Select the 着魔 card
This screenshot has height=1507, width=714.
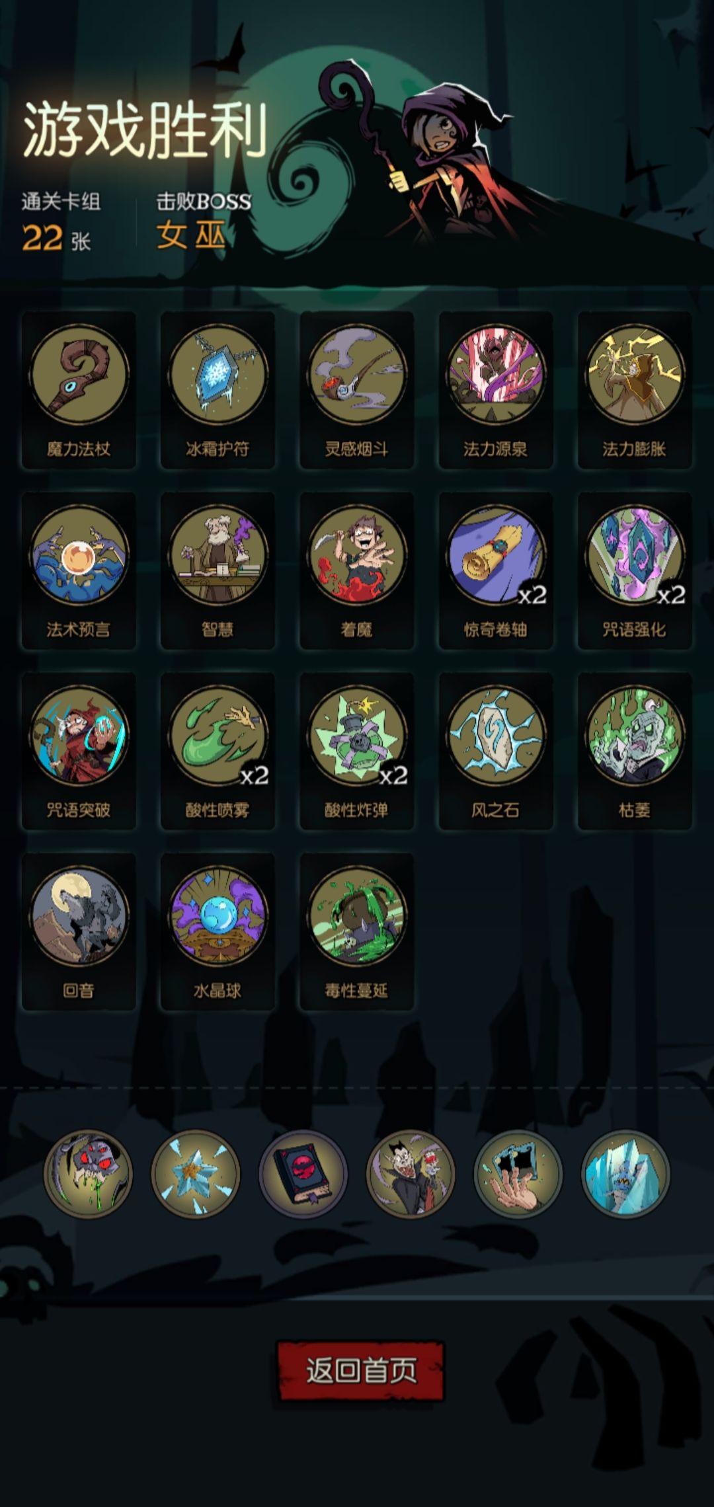click(356, 570)
